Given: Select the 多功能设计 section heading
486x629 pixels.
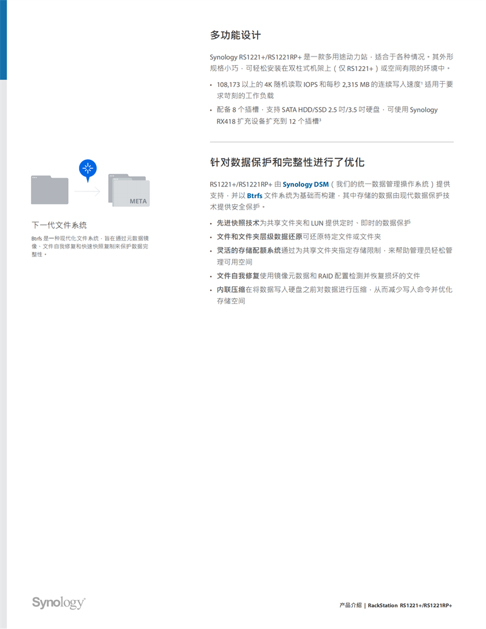Looking at the screenshot, I should pos(234,35).
